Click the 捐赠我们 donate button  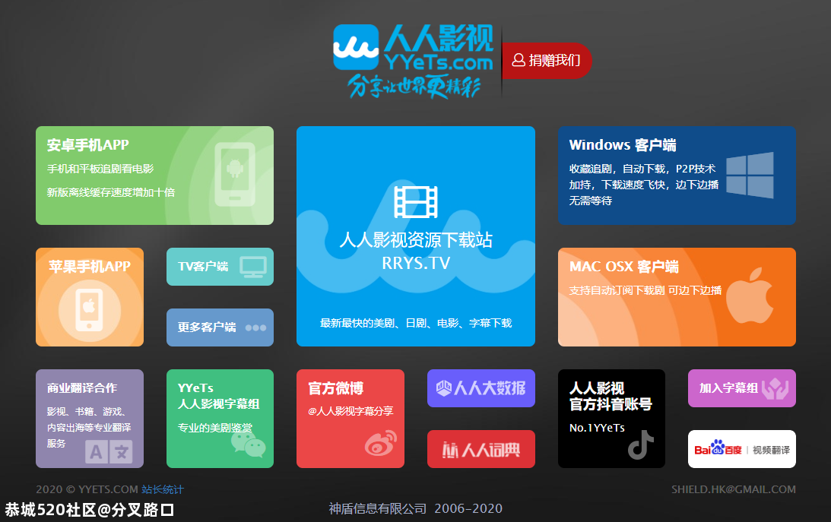(547, 60)
